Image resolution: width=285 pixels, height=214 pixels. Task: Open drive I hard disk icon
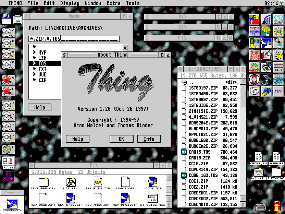[x=8, y=105]
